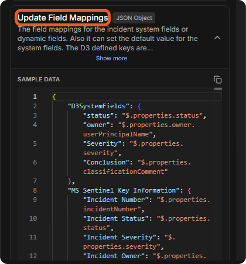Click the "owner" key on line 4

point(97,125)
